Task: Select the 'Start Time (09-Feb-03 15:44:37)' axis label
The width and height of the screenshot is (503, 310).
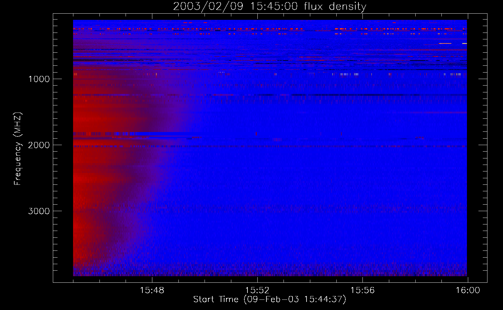Action: point(270,299)
